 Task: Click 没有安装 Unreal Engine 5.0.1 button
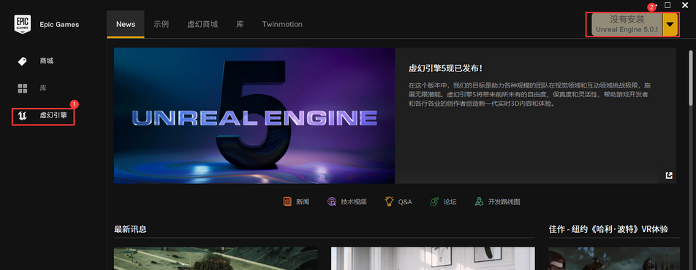[x=627, y=24]
